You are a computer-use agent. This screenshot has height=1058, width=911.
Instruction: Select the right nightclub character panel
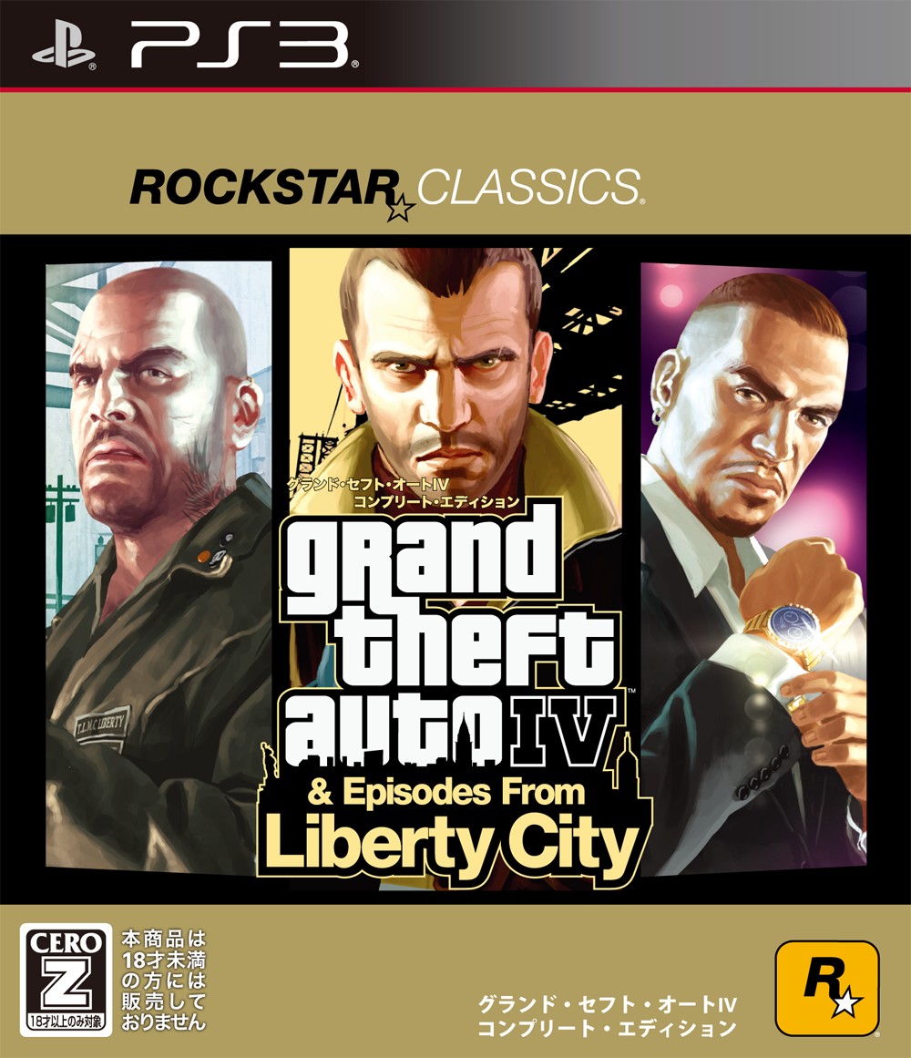753,568
